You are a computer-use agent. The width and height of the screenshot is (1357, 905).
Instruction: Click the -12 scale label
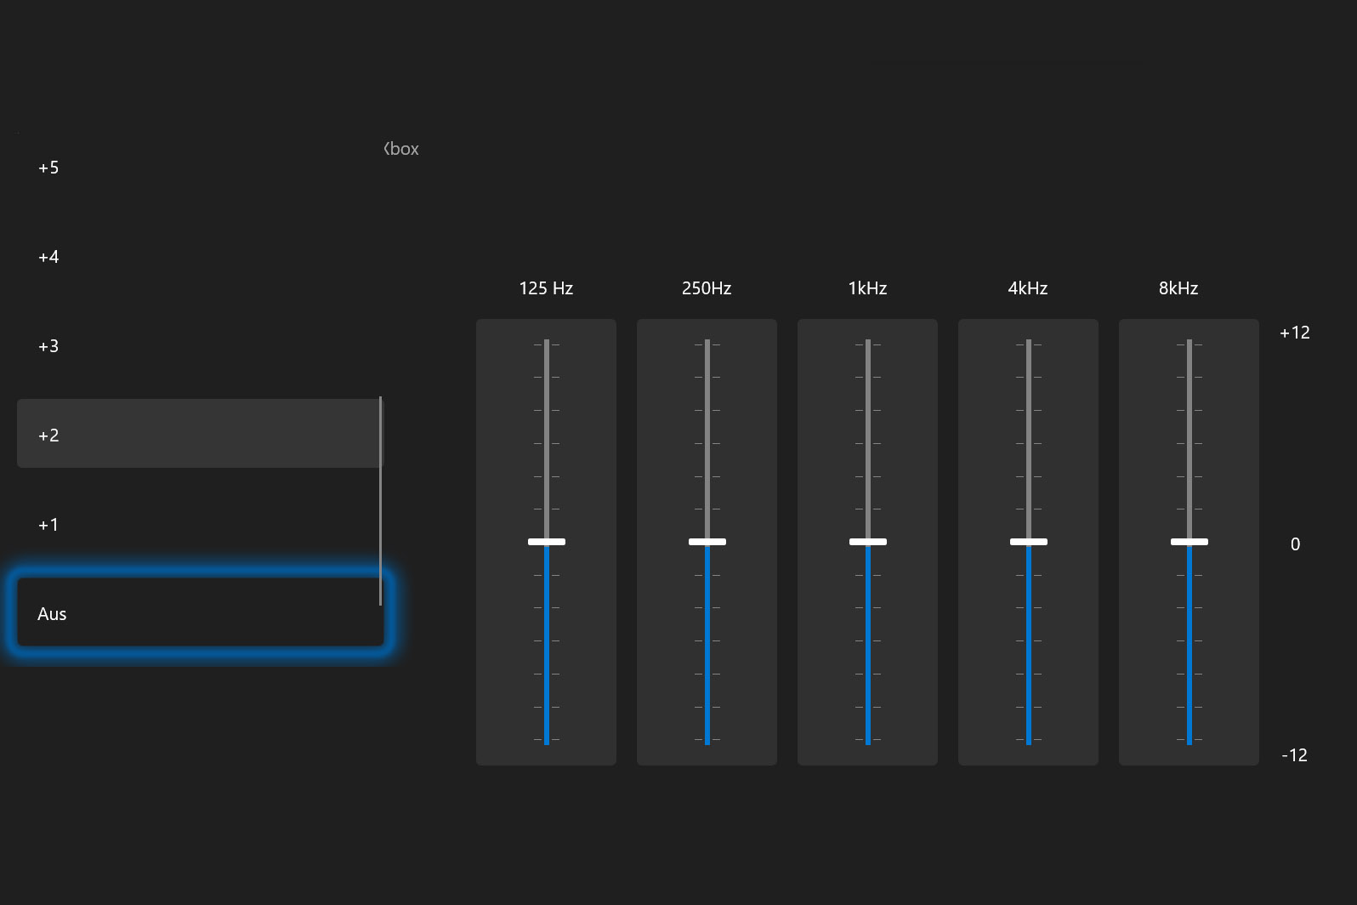coord(1295,755)
